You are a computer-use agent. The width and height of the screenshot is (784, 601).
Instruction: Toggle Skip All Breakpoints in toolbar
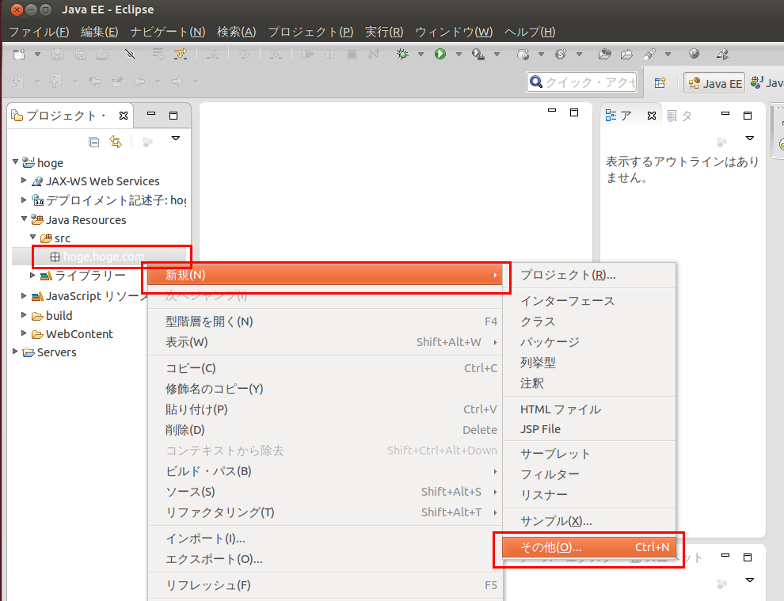tap(130, 54)
